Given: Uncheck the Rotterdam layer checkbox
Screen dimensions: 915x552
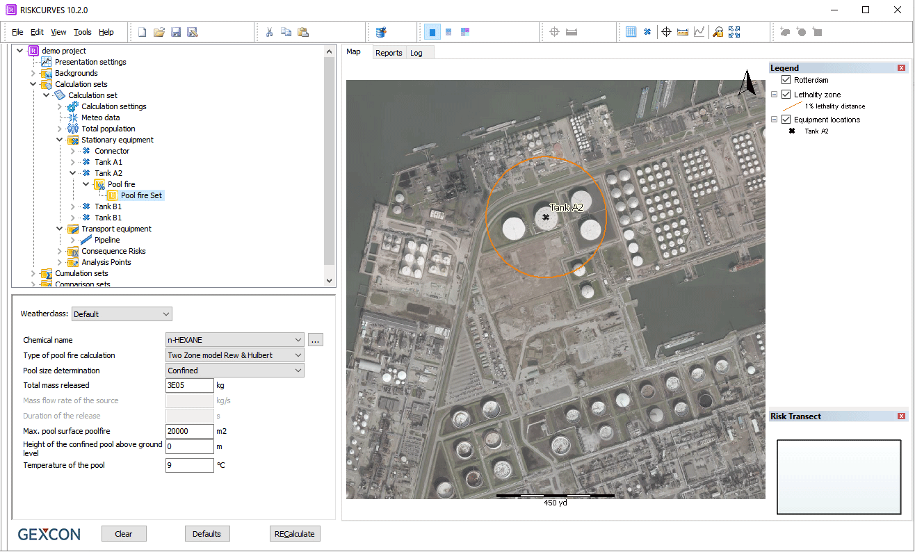Looking at the screenshot, I should 786,81.
